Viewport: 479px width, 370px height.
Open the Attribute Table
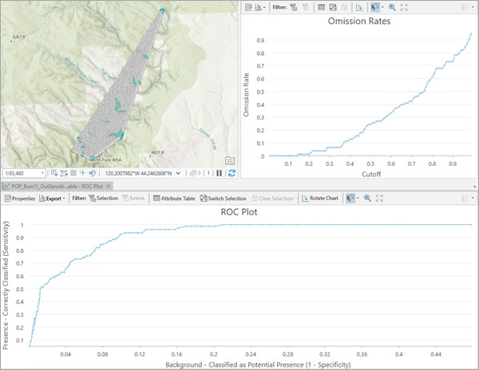[x=173, y=198]
